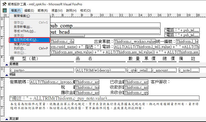Screen dimensions: 206x122
Task: Select the lower "電話：" + pub_tel field
Action: click(x=182, y=35)
